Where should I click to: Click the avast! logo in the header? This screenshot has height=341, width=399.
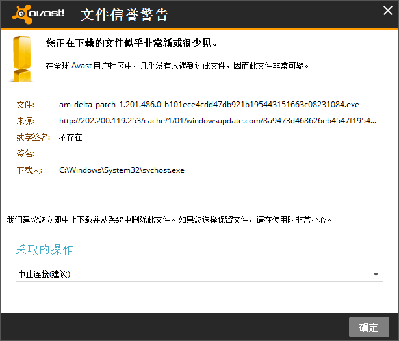pos(38,14)
